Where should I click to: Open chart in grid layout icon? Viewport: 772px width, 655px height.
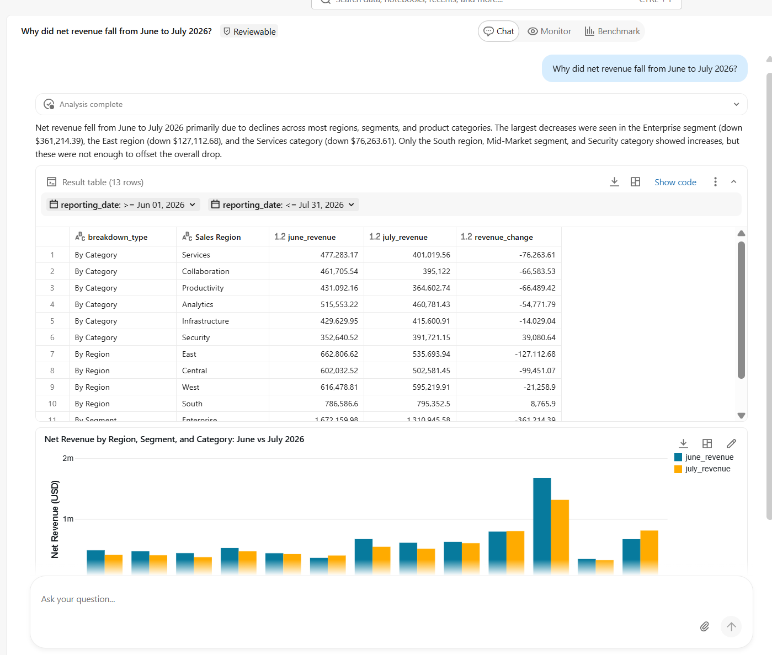(707, 443)
